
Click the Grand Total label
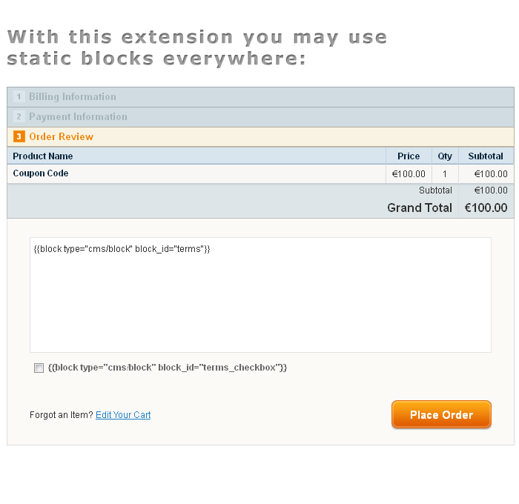click(x=420, y=208)
